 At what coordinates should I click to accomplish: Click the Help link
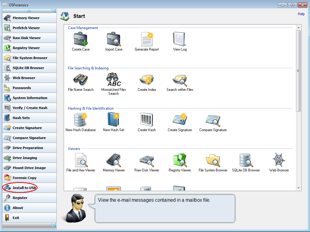[x=301, y=14]
